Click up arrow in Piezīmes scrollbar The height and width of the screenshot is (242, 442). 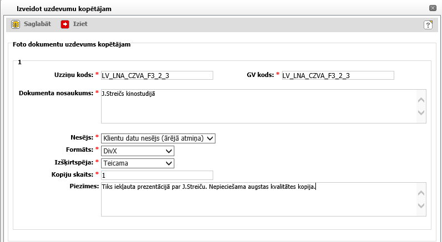[421, 194]
